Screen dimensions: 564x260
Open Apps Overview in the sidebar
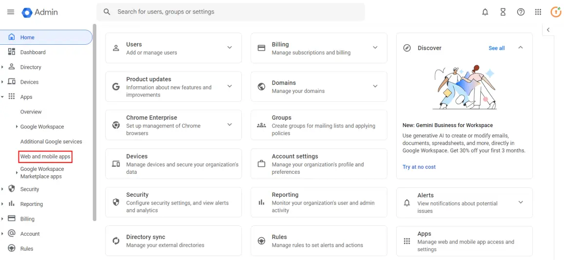[x=31, y=111]
